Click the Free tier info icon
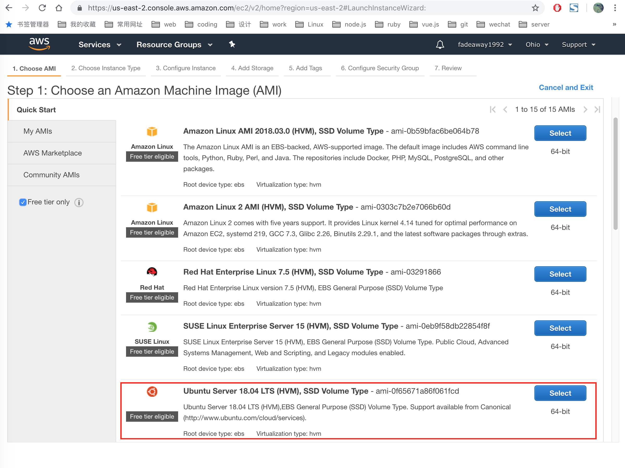The image size is (625, 468). 79,203
